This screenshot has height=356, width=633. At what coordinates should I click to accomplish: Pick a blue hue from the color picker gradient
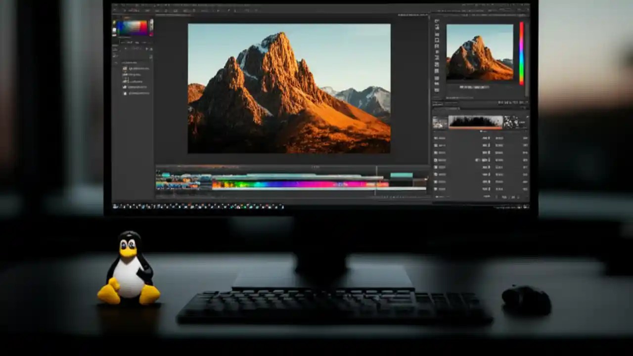pyautogui.click(x=123, y=27)
